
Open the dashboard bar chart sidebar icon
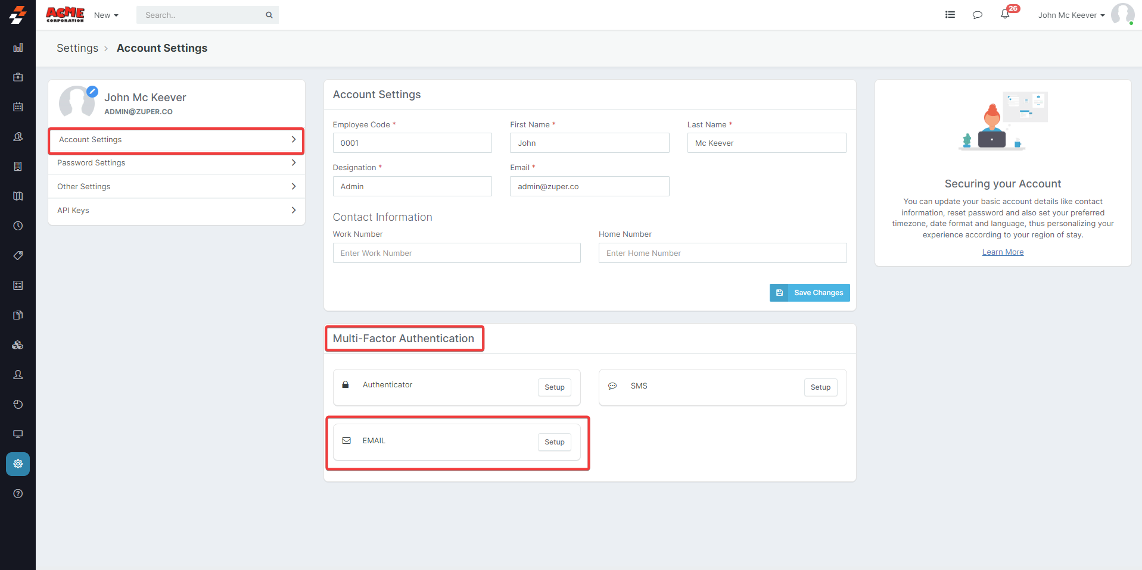(x=18, y=48)
